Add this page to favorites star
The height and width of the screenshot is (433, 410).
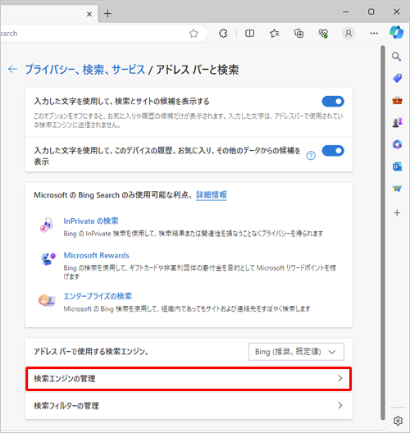[x=194, y=34]
